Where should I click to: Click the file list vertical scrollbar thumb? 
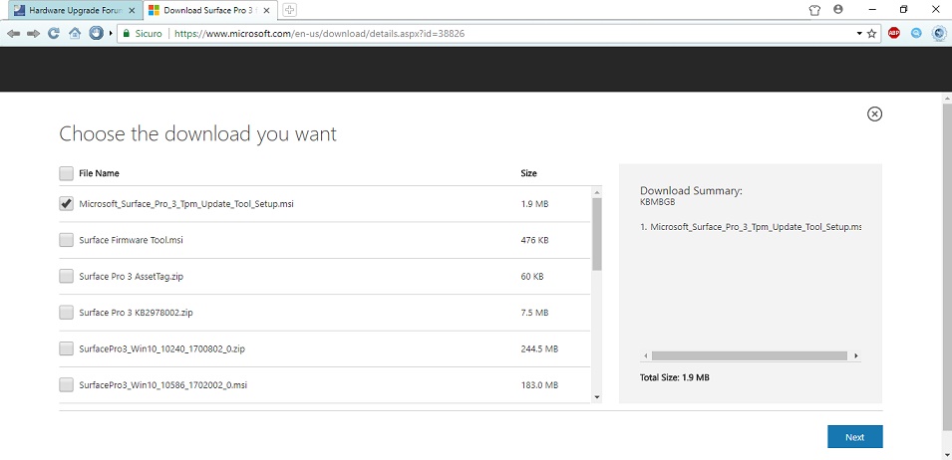click(597, 234)
